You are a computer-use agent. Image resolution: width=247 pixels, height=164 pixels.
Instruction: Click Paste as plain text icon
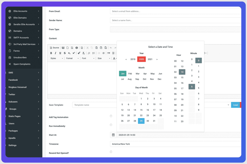pyautogui.click(x=101, y=48)
